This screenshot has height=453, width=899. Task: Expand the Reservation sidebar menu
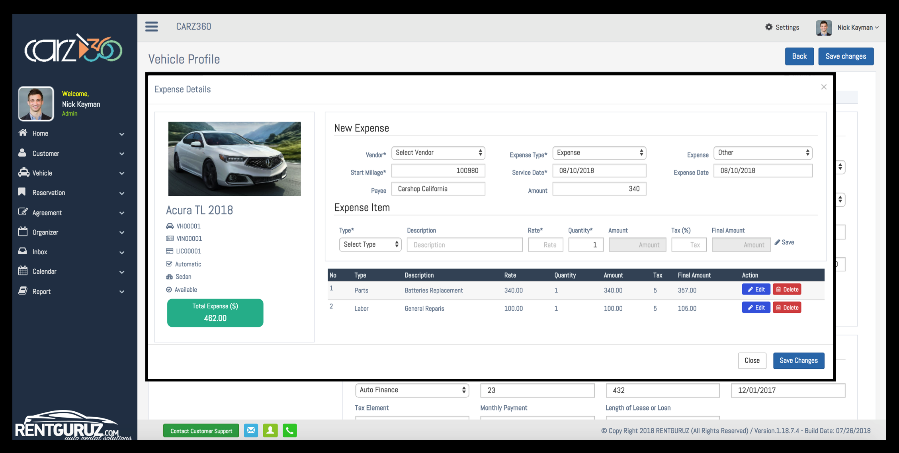(122, 193)
